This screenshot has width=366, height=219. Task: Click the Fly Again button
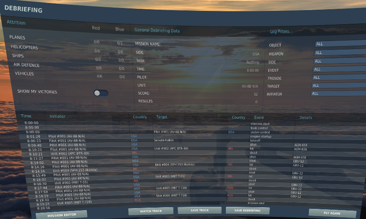[332, 213]
